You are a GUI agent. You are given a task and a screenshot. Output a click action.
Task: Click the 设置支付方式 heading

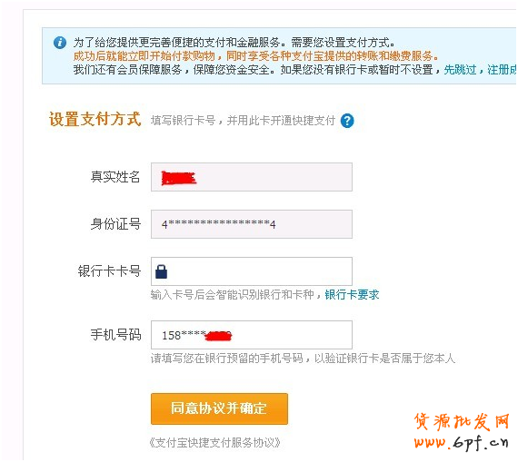pyautogui.click(x=95, y=120)
